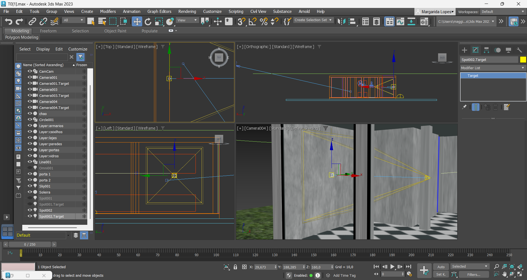Switch to the Freeform ribbon tab

tap(48, 31)
